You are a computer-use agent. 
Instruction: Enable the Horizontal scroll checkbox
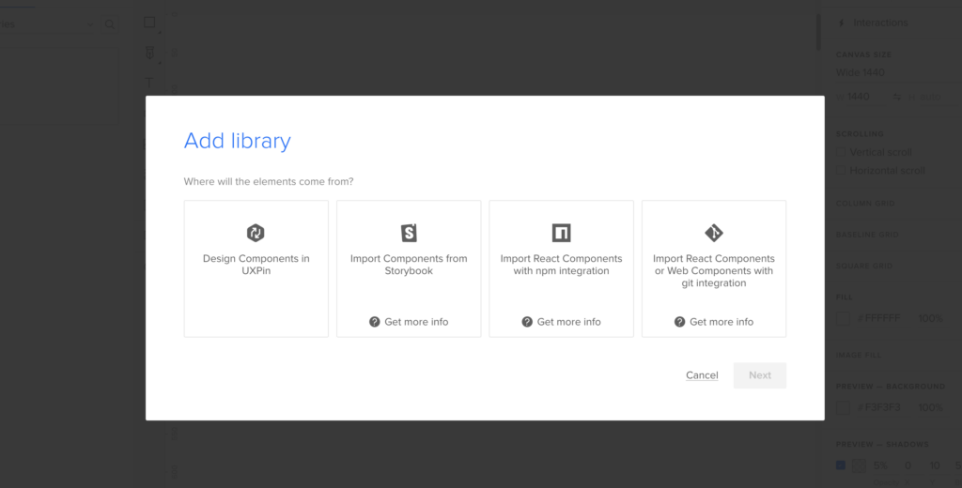click(x=842, y=171)
